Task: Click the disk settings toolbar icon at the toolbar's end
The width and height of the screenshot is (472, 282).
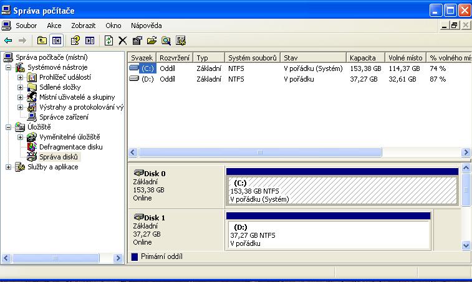Action: click(x=181, y=40)
